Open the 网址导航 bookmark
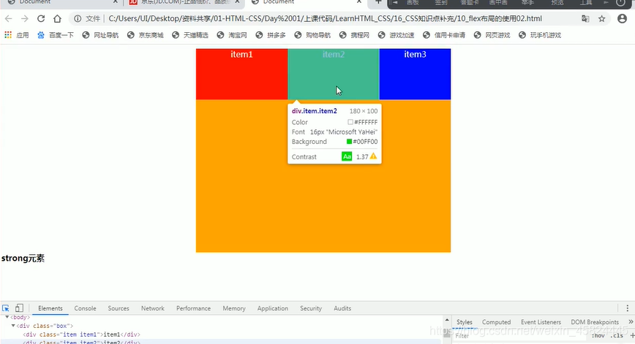Screen dimensions: 635x344 point(100,35)
